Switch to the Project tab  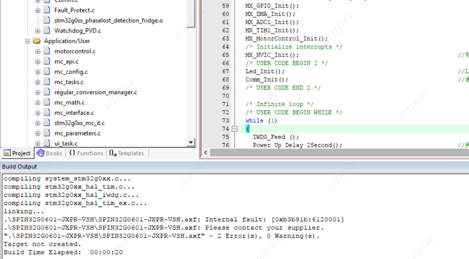tap(17, 153)
